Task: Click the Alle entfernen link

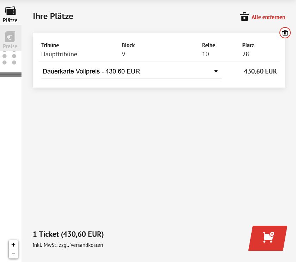Action: 268,17
